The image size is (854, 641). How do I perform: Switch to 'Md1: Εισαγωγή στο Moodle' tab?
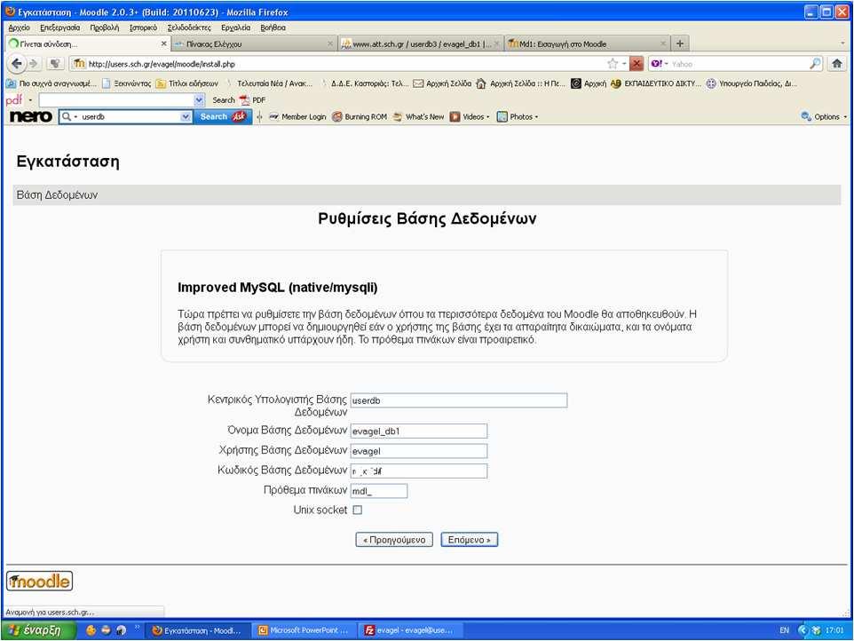pos(587,44)
